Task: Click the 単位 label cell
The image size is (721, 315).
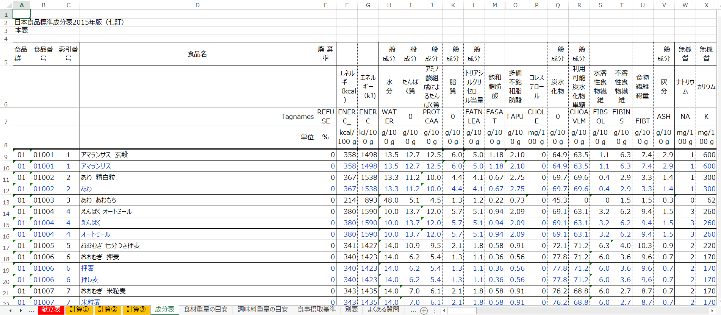Action: 197,137
